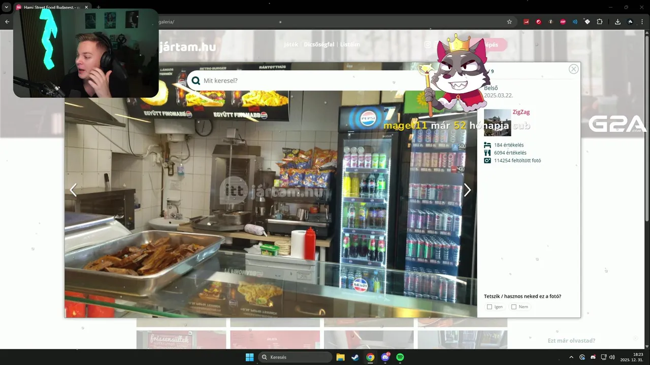Open the ZigZag user profile link

[521, 112]
